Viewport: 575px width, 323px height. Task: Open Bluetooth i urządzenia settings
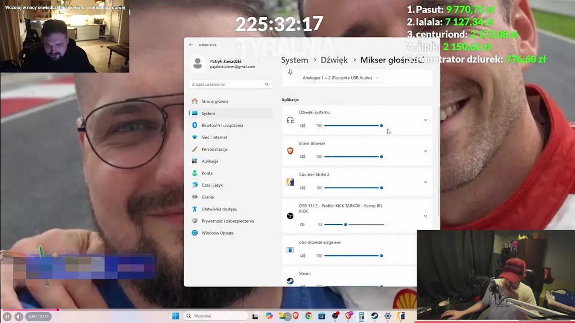click(x=230, y=125)
